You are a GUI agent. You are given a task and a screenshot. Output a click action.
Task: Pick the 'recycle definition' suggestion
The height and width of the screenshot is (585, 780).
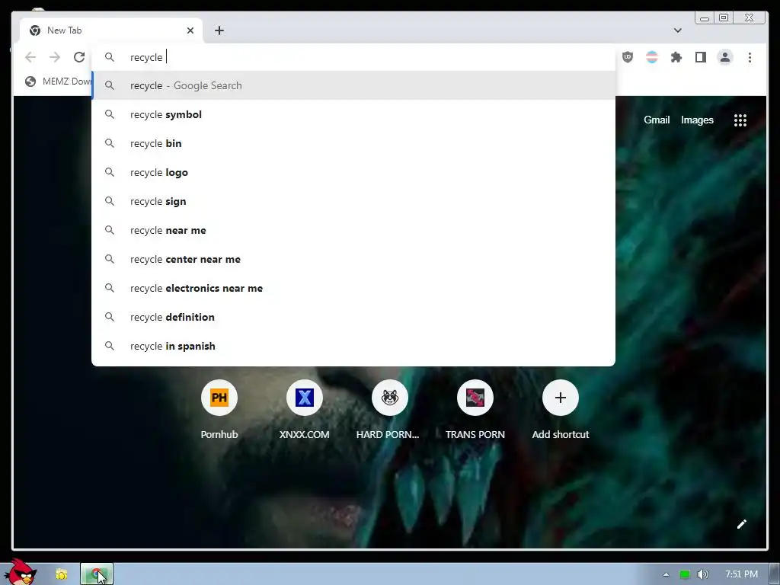(x=353, y=317)
